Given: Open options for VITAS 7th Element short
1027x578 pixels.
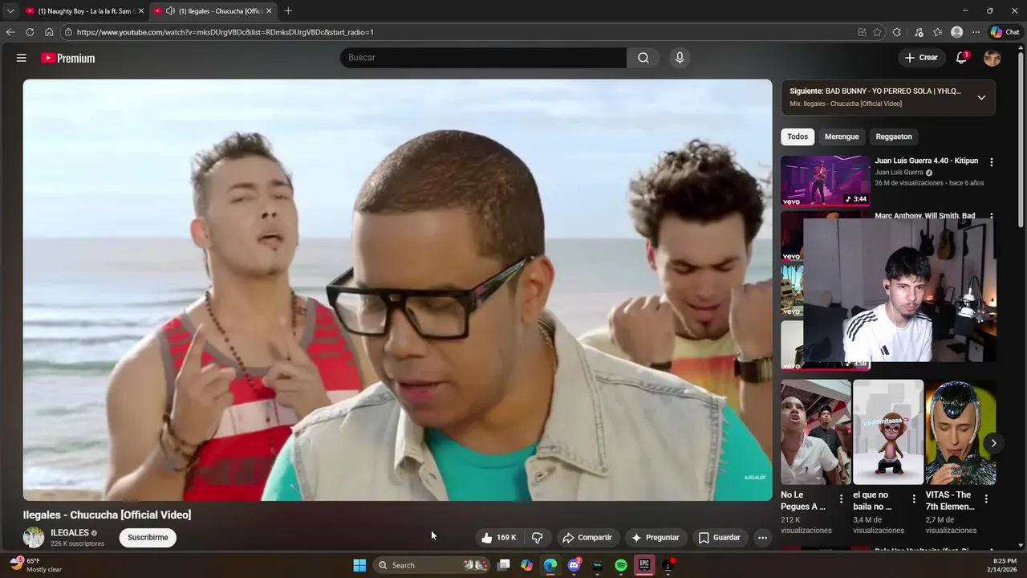Looking at the screenshot, I should point(986,499).
